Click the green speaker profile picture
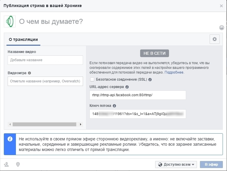This screenshot has width=227, height=171. pos(10,21)
